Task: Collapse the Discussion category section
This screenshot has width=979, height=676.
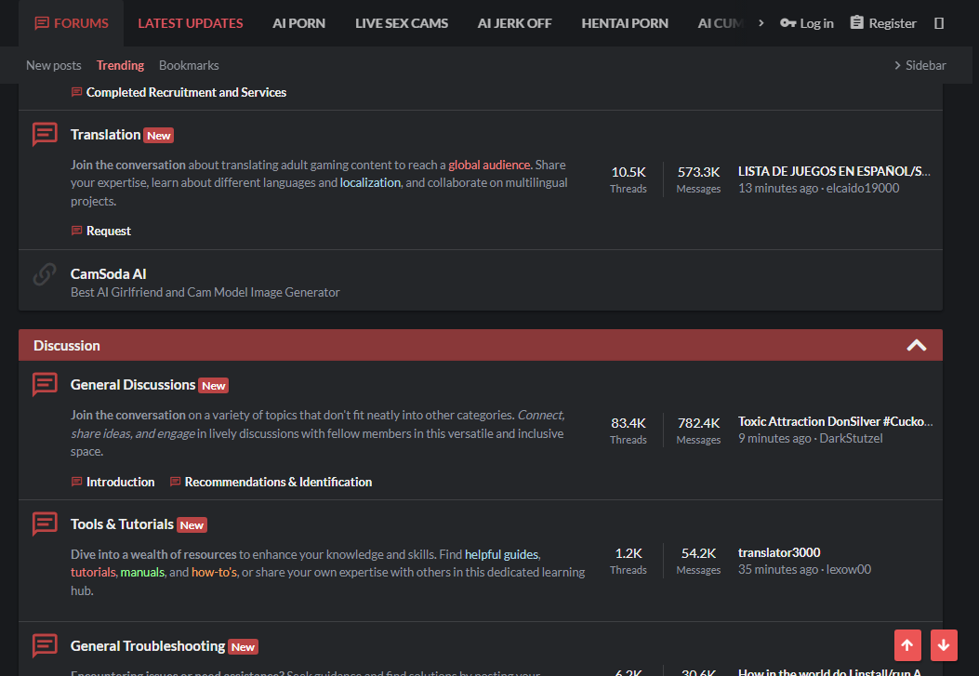Action: [x=916, y=345]
